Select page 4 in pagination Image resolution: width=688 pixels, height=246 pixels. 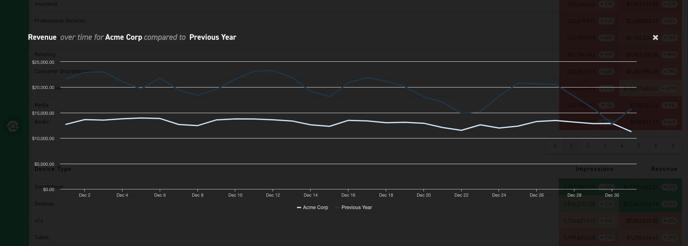pos(622,146)
